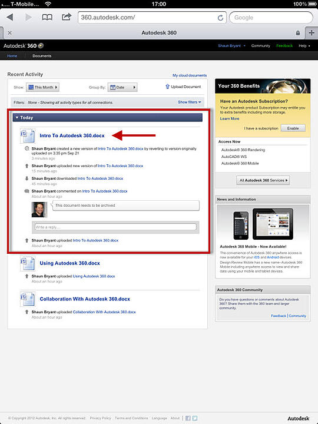
Task: Open Collaboration With Autodesk 360.docx title link
Action: pos(85,299)
